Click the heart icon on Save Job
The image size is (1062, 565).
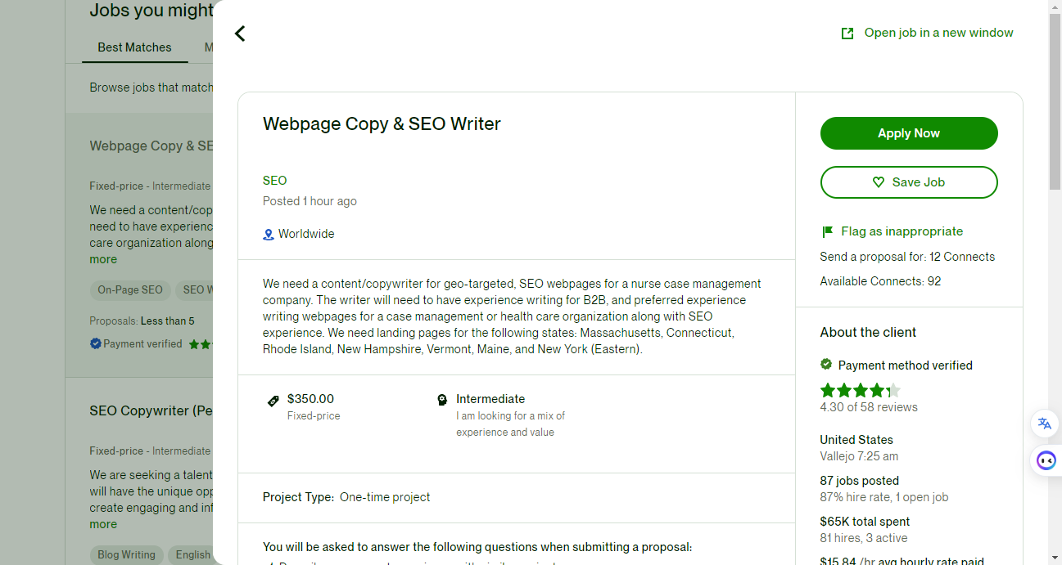point(879,182)
